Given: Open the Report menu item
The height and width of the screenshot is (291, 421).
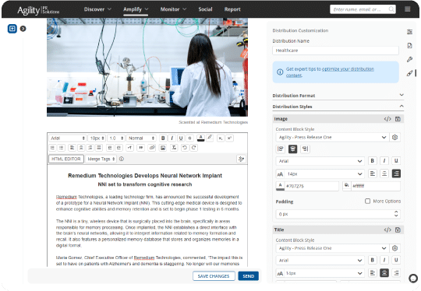Looking at the screenshot, I should 232,9.
